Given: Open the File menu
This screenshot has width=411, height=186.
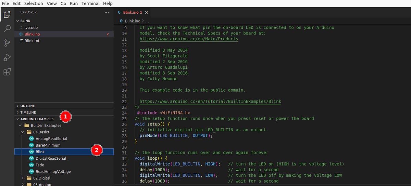Looking at the screenshot, I should point(5,3).
